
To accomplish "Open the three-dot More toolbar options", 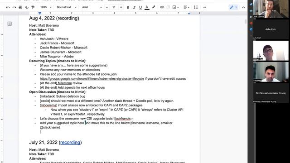I will coord(204,7).
